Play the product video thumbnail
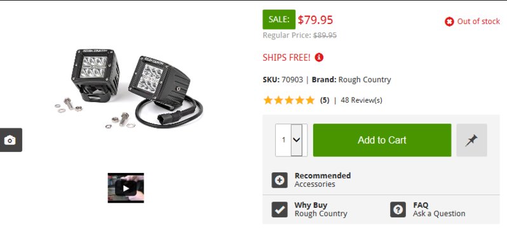 (x=126, y=188)
